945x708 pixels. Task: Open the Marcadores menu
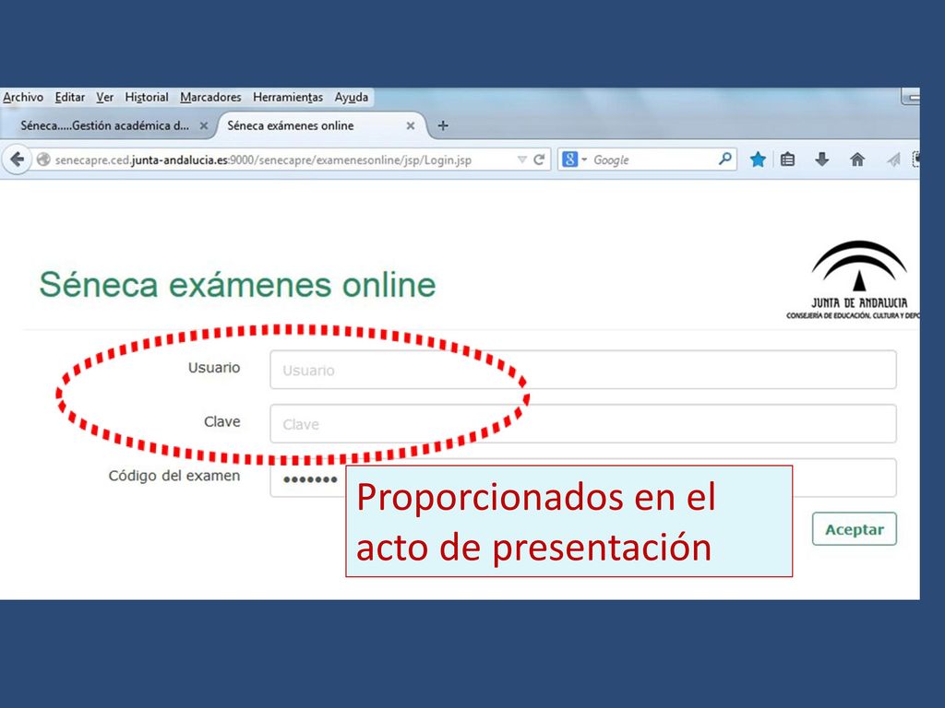point(210,97)
